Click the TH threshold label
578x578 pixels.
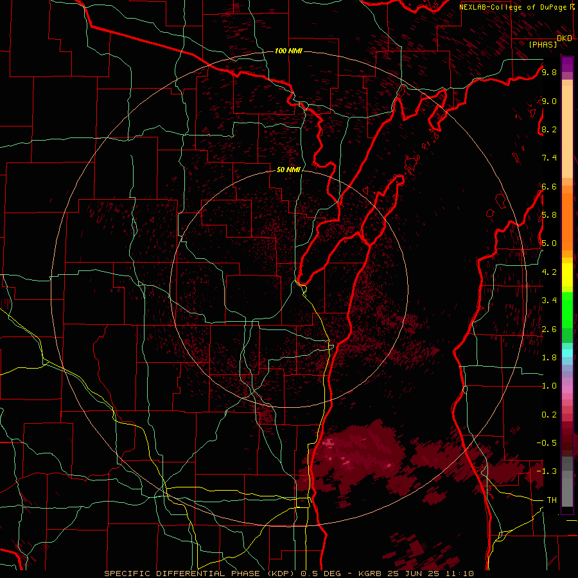click(552, 500)
